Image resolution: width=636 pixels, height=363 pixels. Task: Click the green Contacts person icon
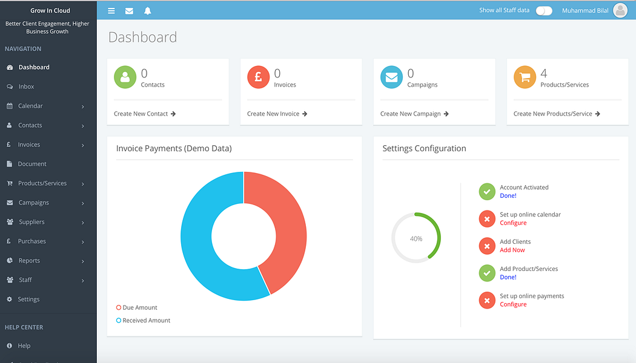point(125,77)
